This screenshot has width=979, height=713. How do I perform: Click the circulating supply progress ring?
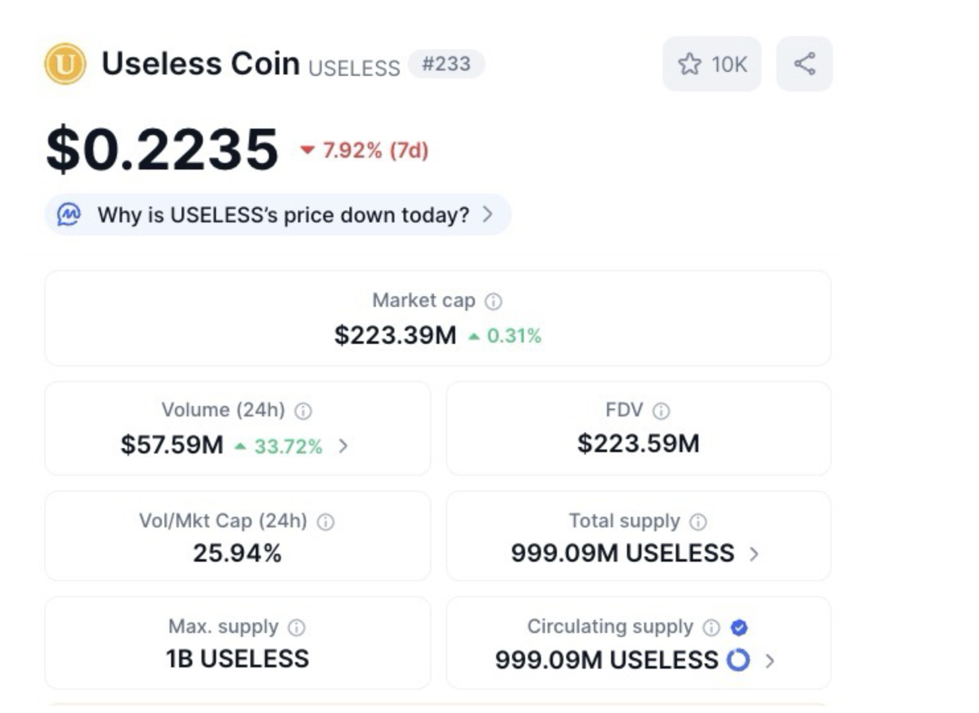739,660
